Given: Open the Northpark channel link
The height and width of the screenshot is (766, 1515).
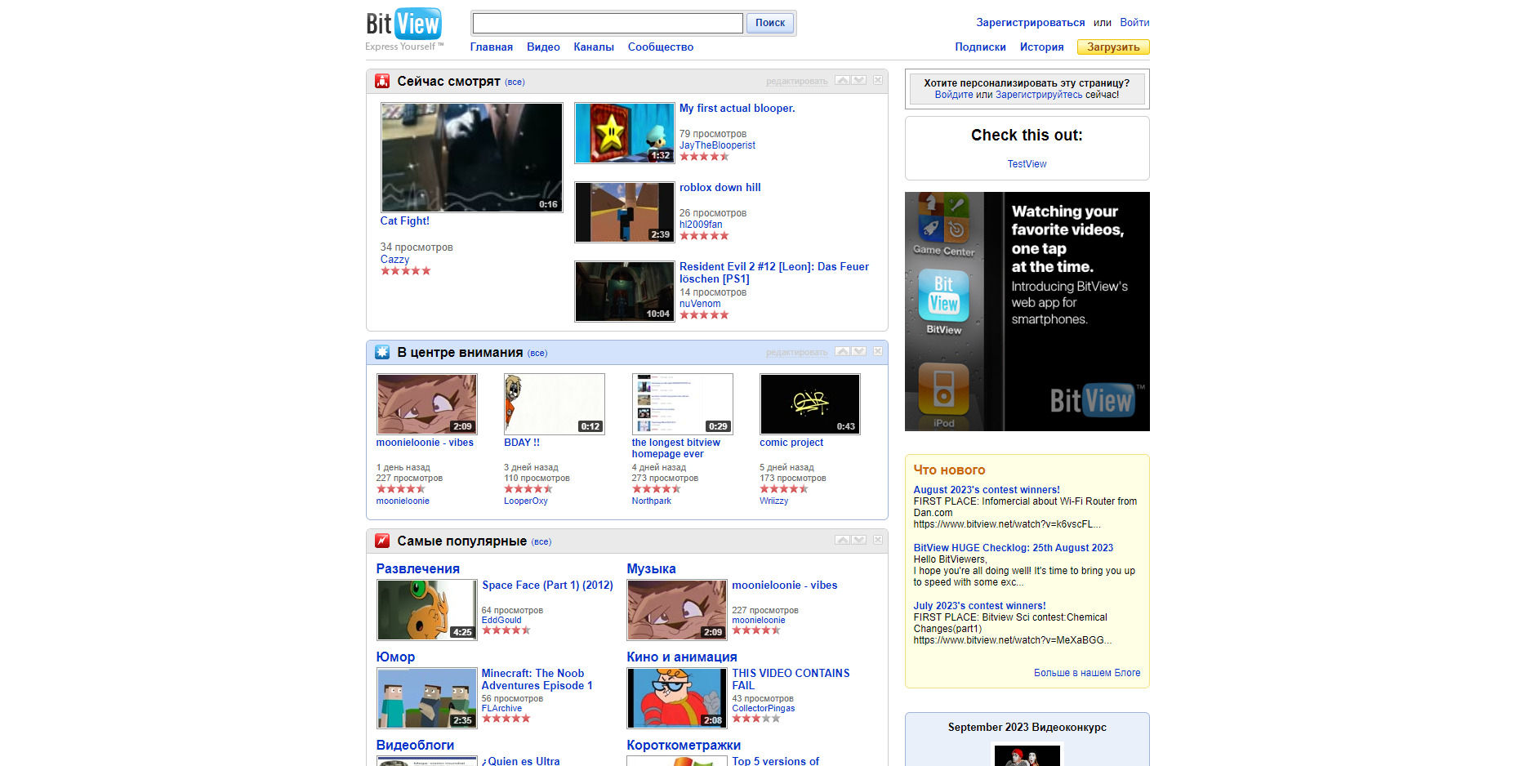Looking at the screenshot, I should coord(651,501).
